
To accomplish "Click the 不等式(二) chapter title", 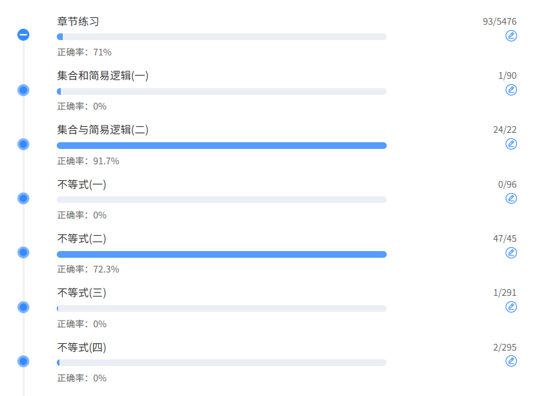I will 81,238.
